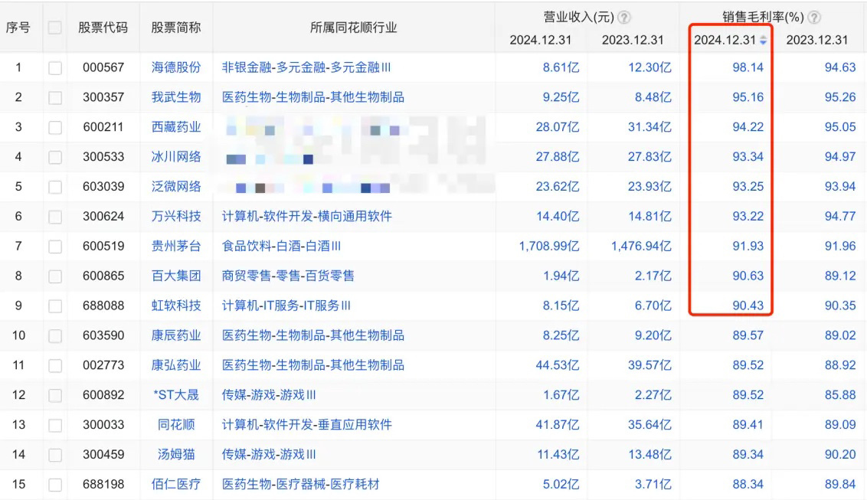Open 贵州茅台 stock link
Screen dimensions: 867x500
pos(176,246)
